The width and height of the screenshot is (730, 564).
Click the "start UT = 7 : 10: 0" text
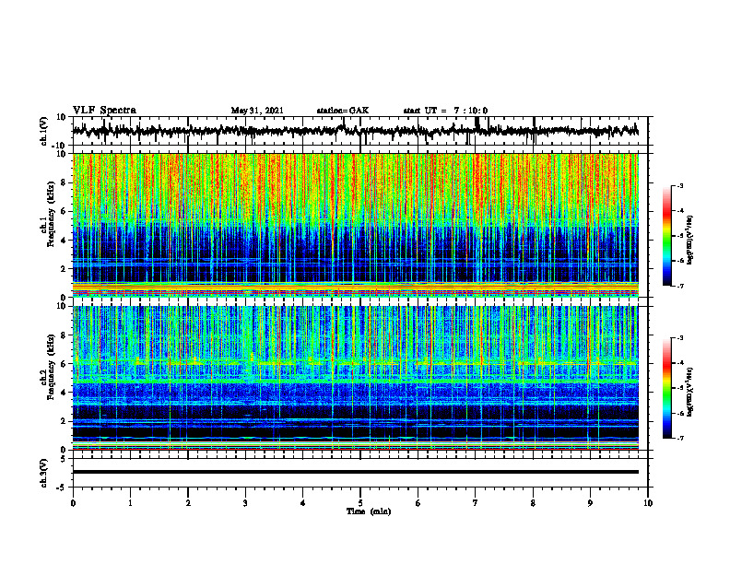pos(445,111)
